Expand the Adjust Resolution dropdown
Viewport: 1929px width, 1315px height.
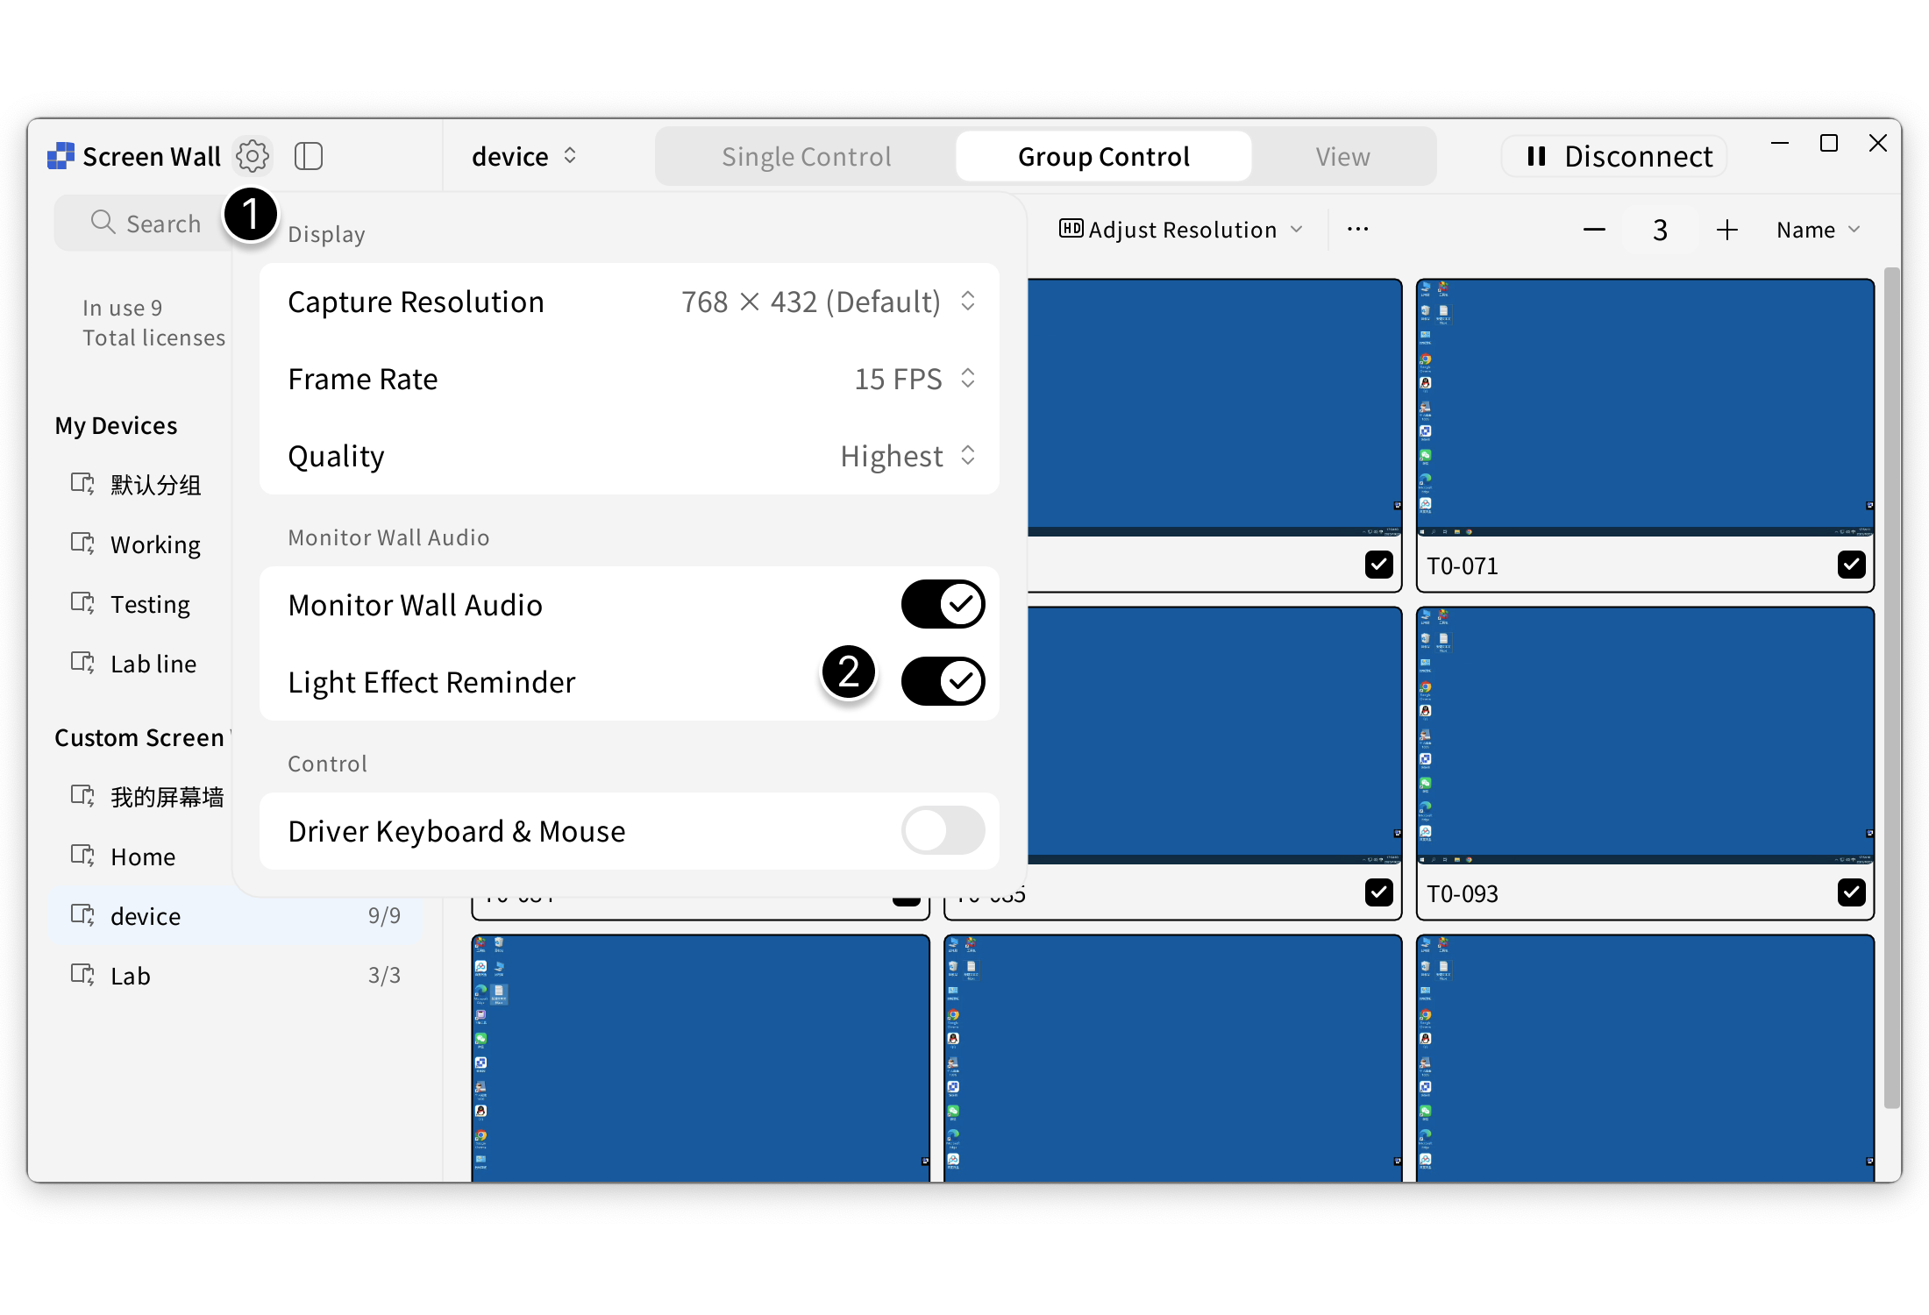(x=1181, y=230)
